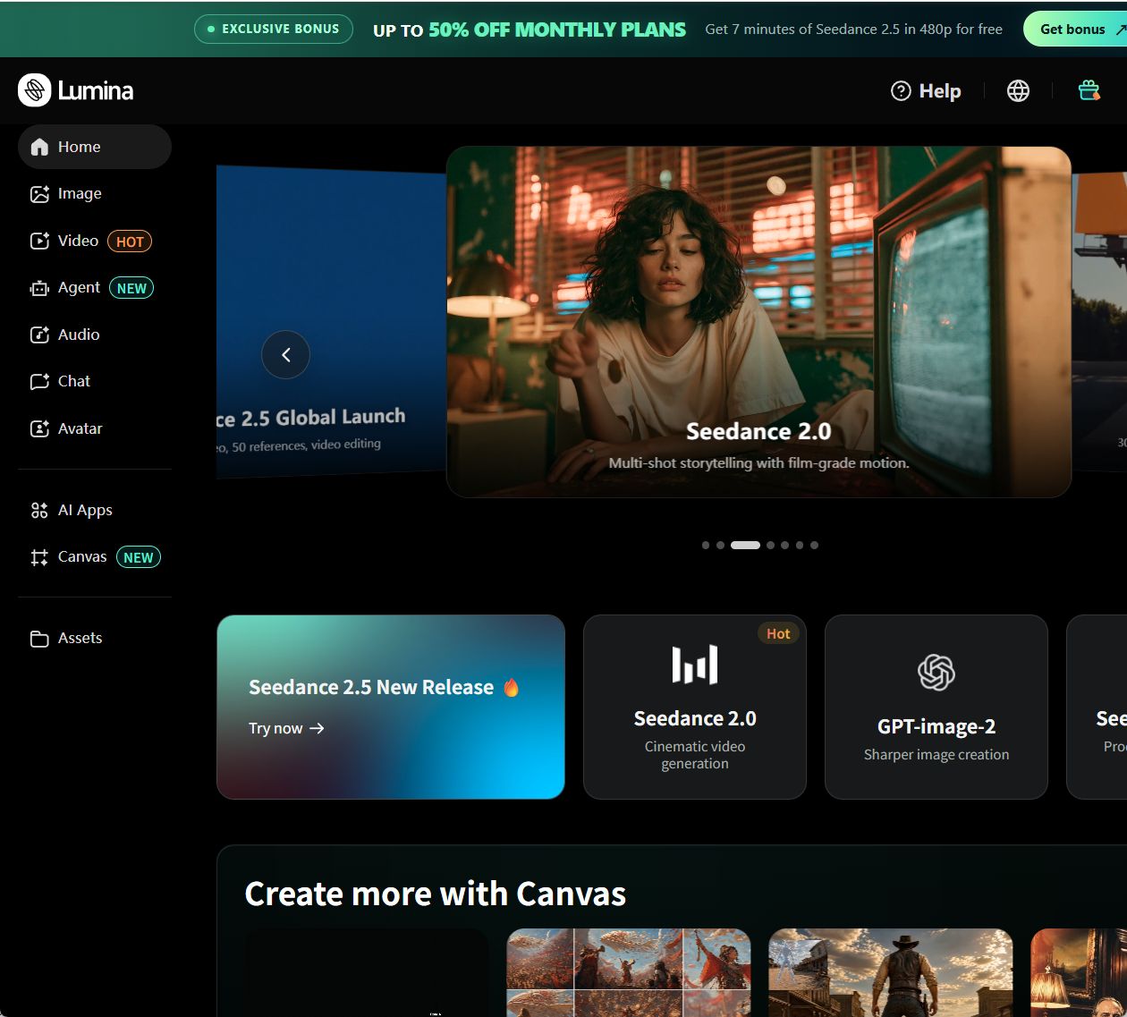Click the Seedance 2.0 bars logo icon
This screenshot has height=1017, width=1127.
[695, 665]
